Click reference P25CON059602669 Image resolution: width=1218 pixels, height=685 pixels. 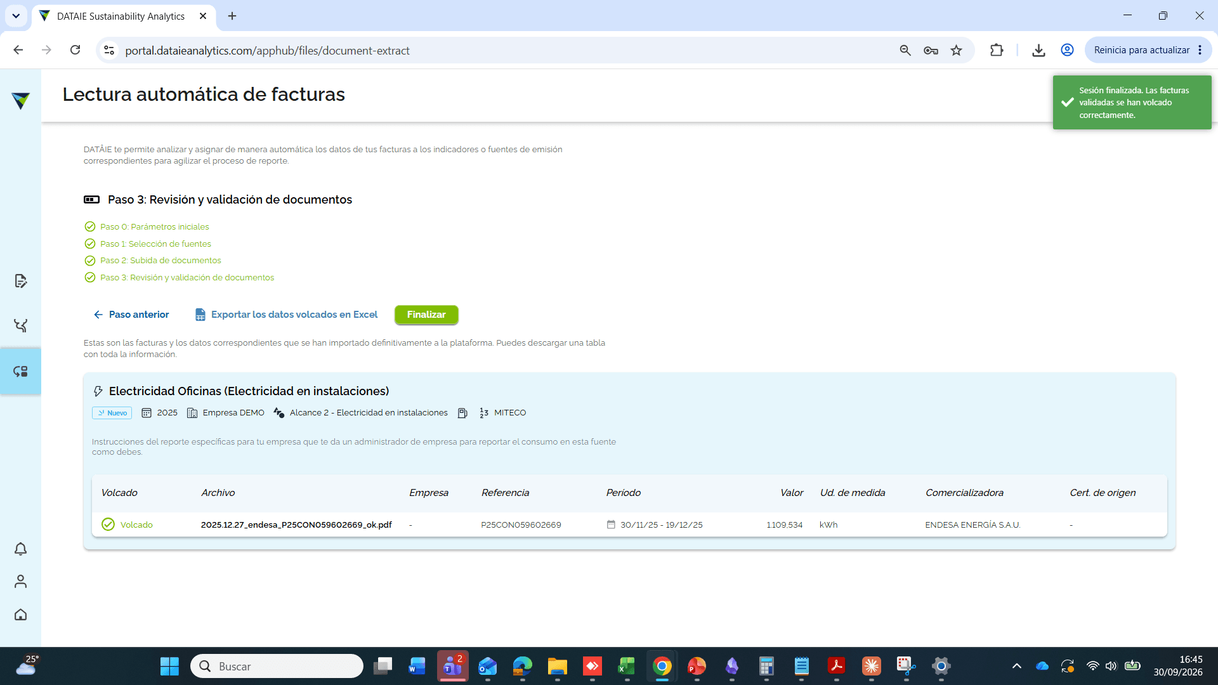click(x=521, y=525)
